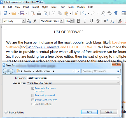126x118 pixels.
Task: Click the Save floppy disk icon
Action: click(22, 13)
